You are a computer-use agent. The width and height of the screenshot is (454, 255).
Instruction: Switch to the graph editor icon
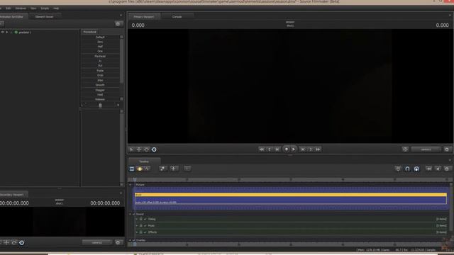(x=147, y=169)
